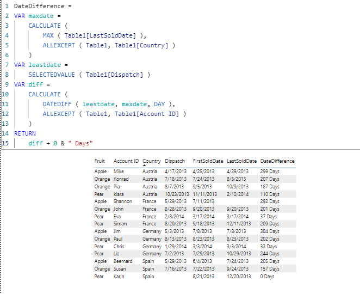Select the cell 'Beernard'

point(123,261)
